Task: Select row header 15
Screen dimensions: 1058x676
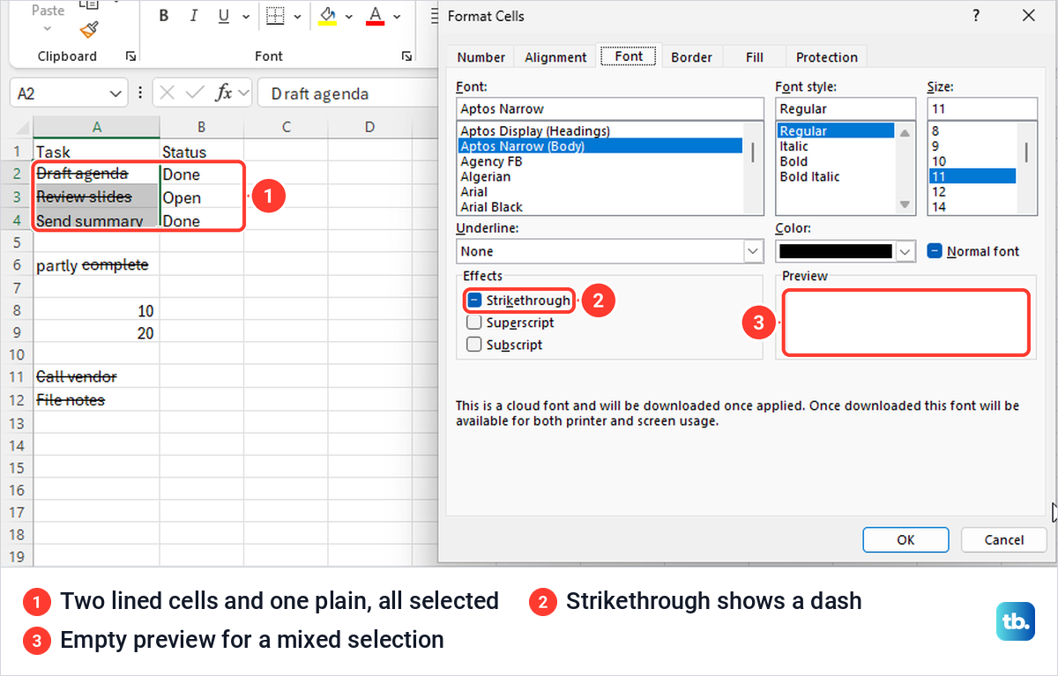Action: coord(17,467)
